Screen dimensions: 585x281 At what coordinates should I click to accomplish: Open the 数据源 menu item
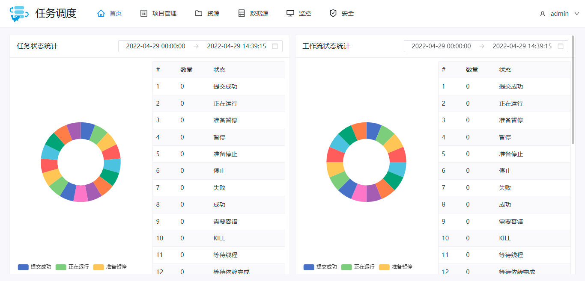click(x=259, y=13)
